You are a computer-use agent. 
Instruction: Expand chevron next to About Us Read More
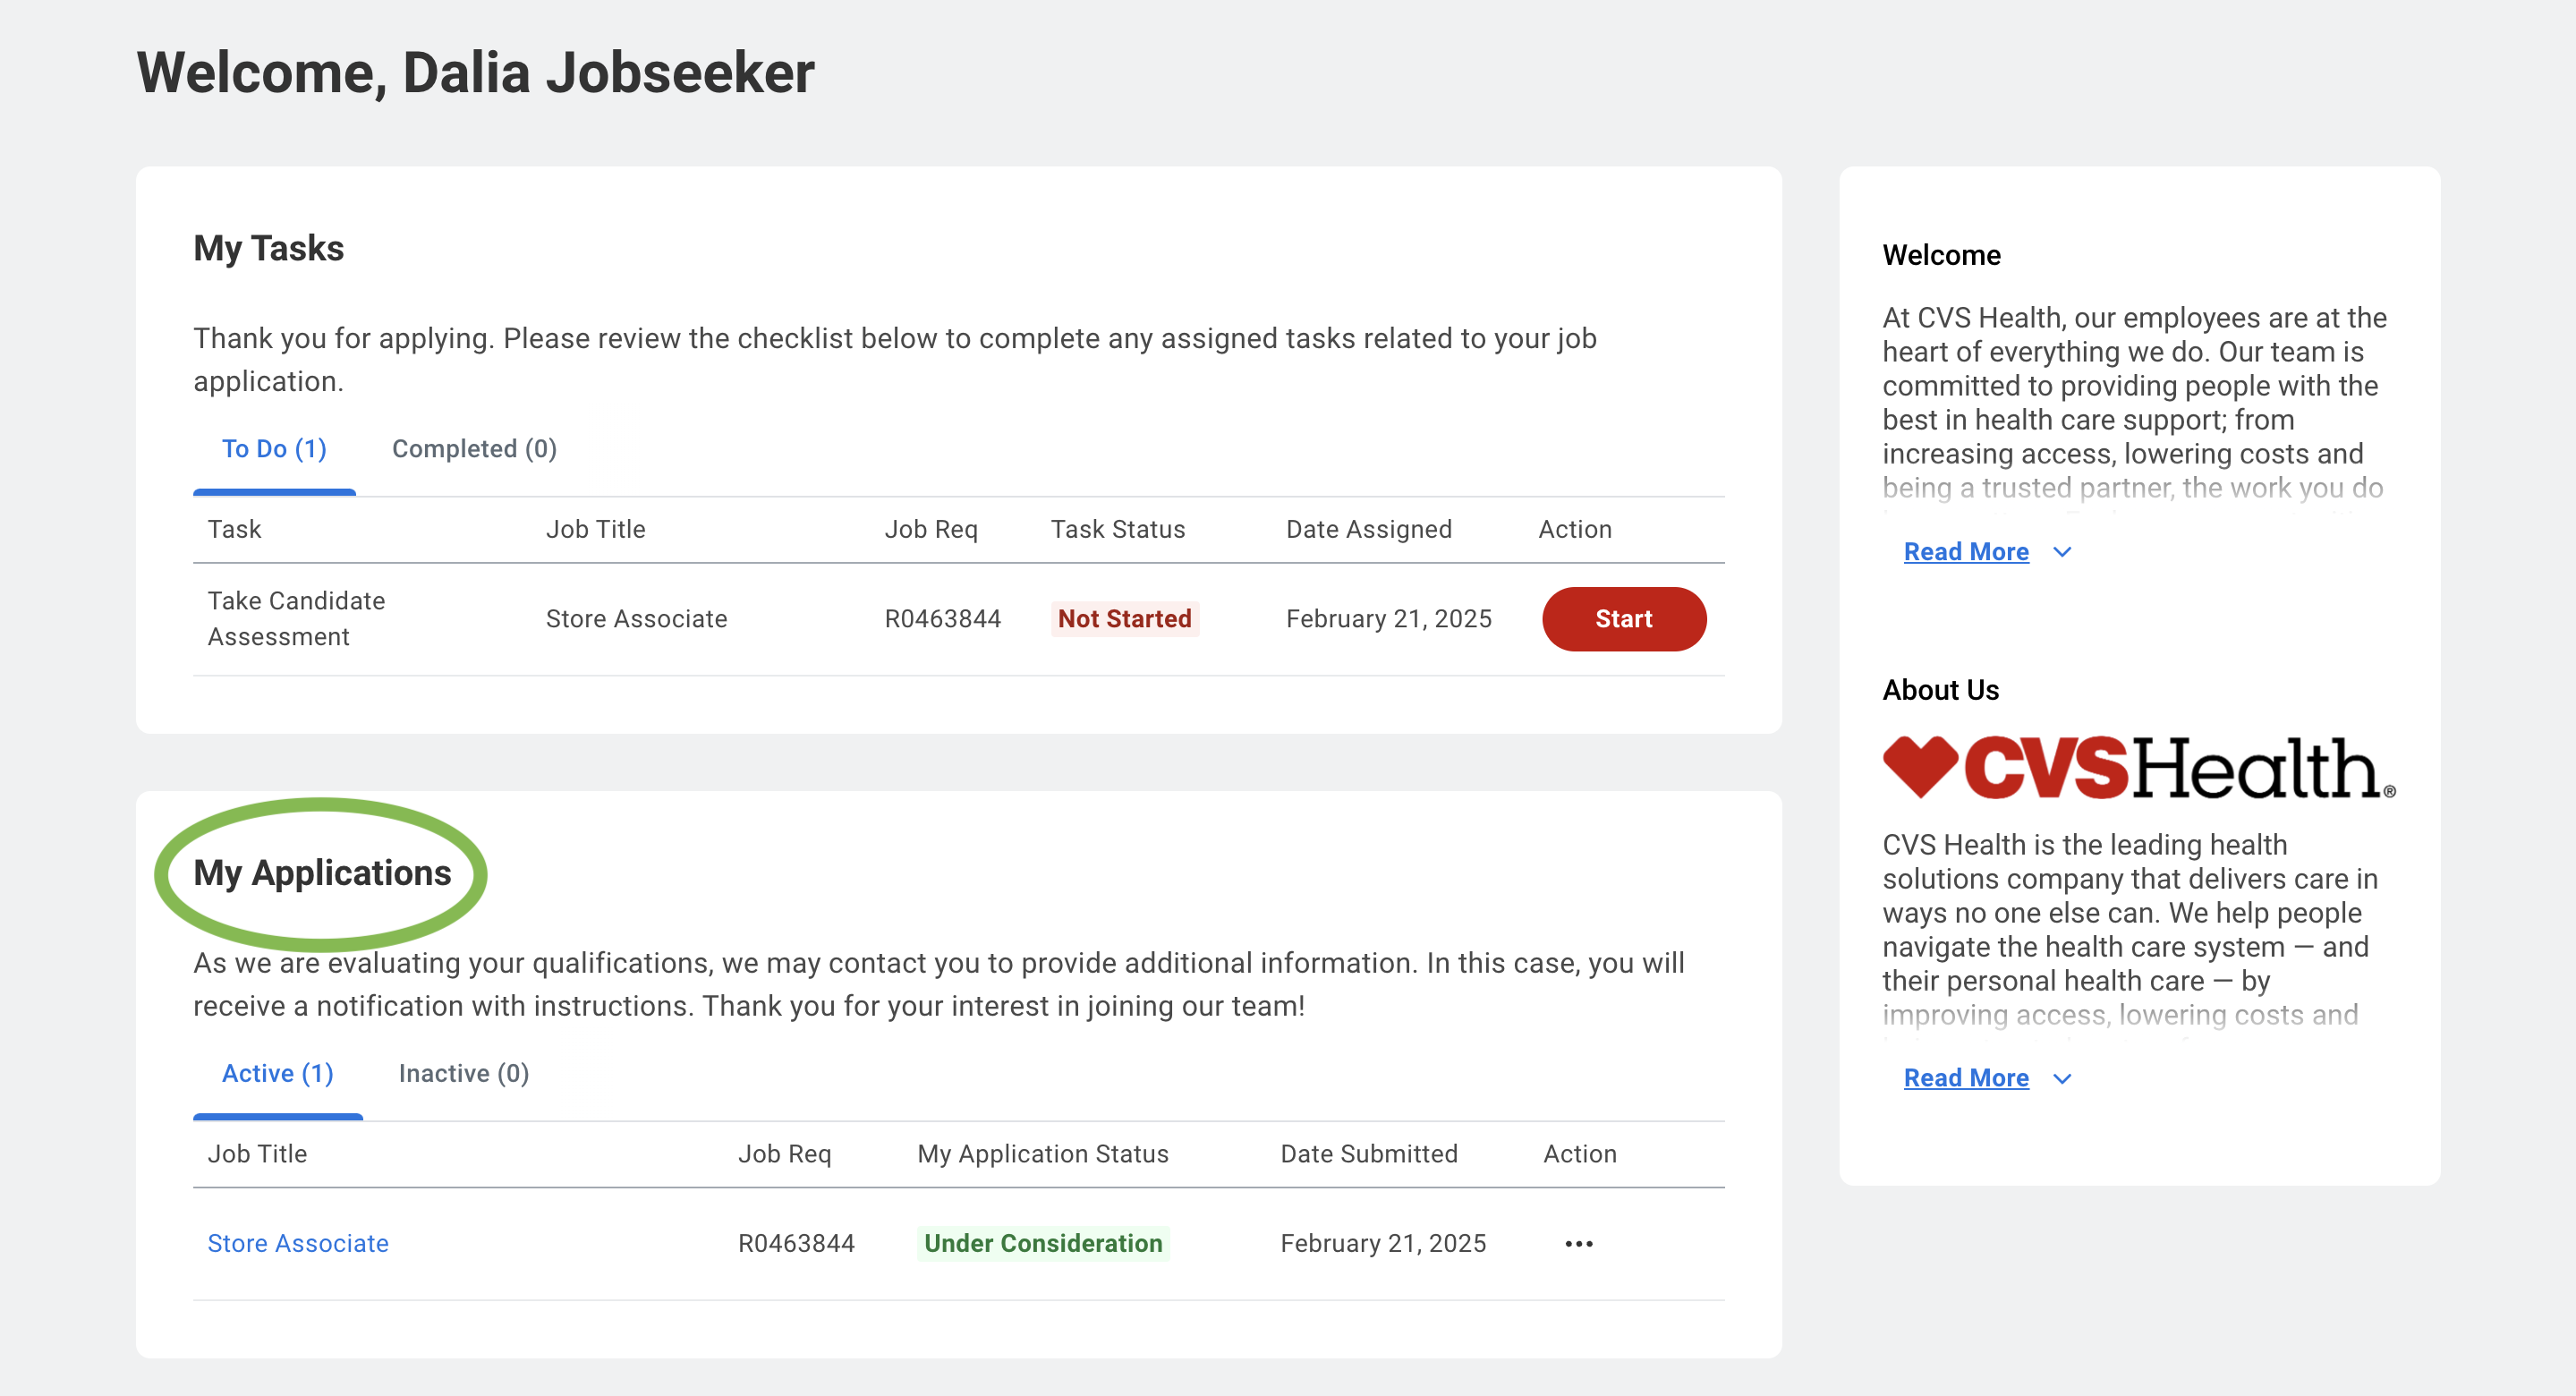click(x=2062, y=1078)
